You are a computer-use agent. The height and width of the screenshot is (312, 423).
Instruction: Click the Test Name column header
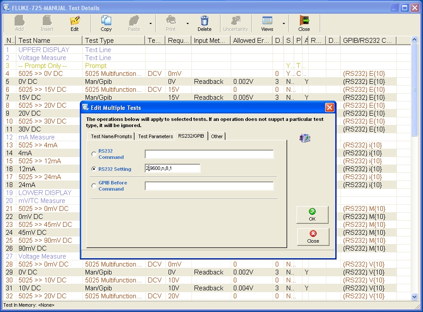tap(49, 41)
